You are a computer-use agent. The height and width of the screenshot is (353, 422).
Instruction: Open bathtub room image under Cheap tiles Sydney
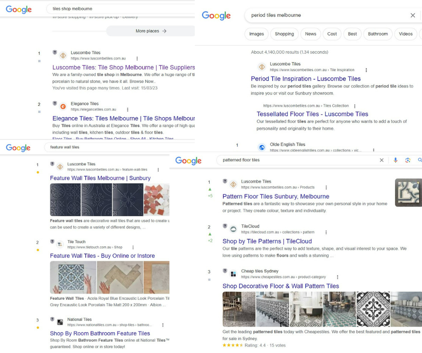coord(306,309)
